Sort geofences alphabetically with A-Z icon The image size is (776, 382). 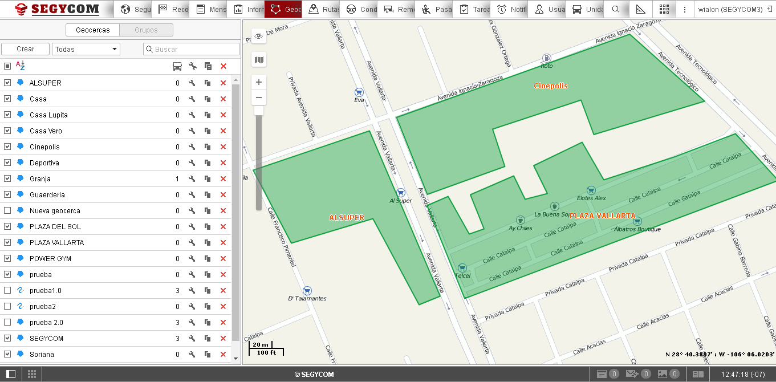click(20, 66)
